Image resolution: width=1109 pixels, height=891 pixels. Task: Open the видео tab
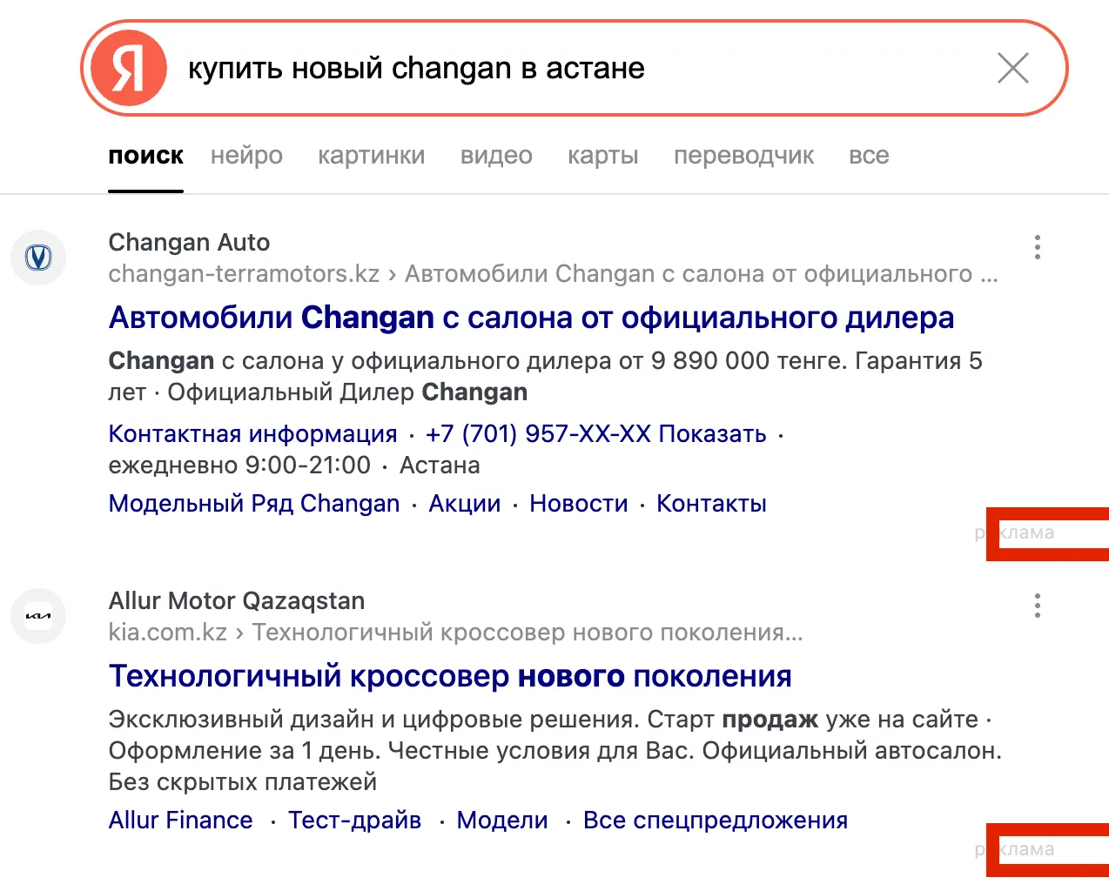(496, 156)
